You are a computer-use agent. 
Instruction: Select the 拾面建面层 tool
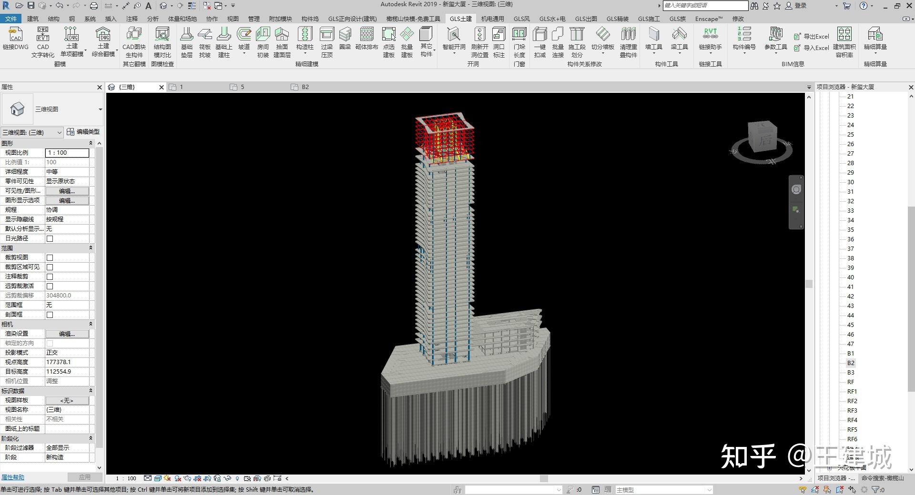click(282, 42)
